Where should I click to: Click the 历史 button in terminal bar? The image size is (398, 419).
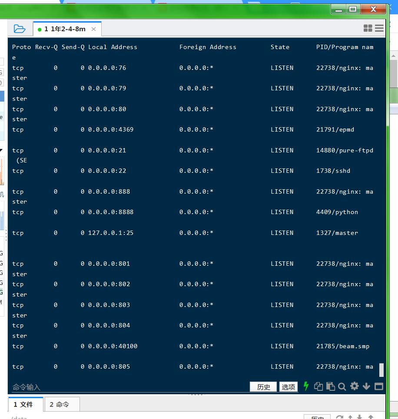coord(263,387)
